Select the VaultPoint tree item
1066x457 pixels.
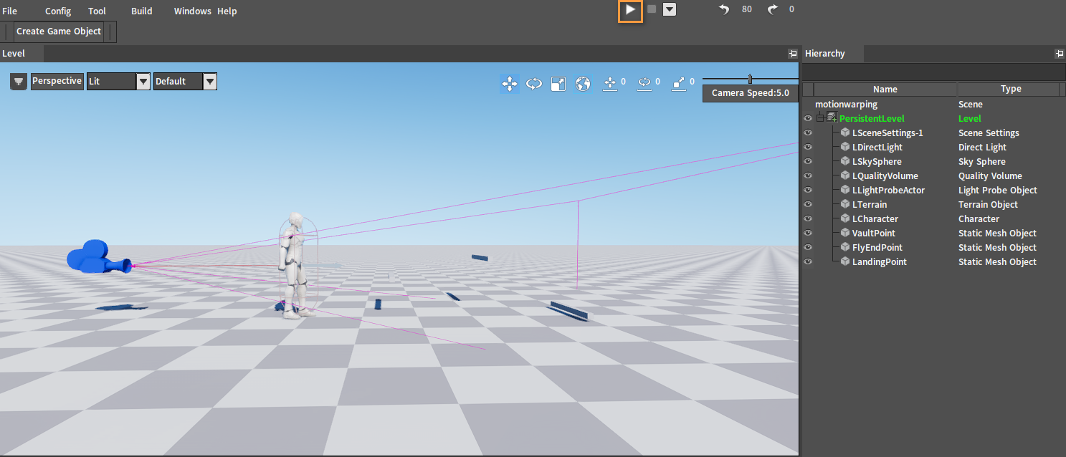873,233
